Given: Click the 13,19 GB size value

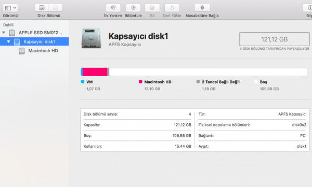Looking at the screenshot, I should 152,89.
